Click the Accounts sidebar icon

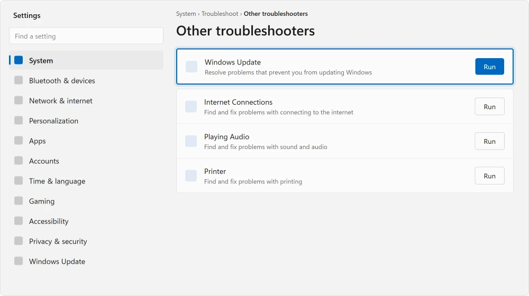click(x=19, y=161)
